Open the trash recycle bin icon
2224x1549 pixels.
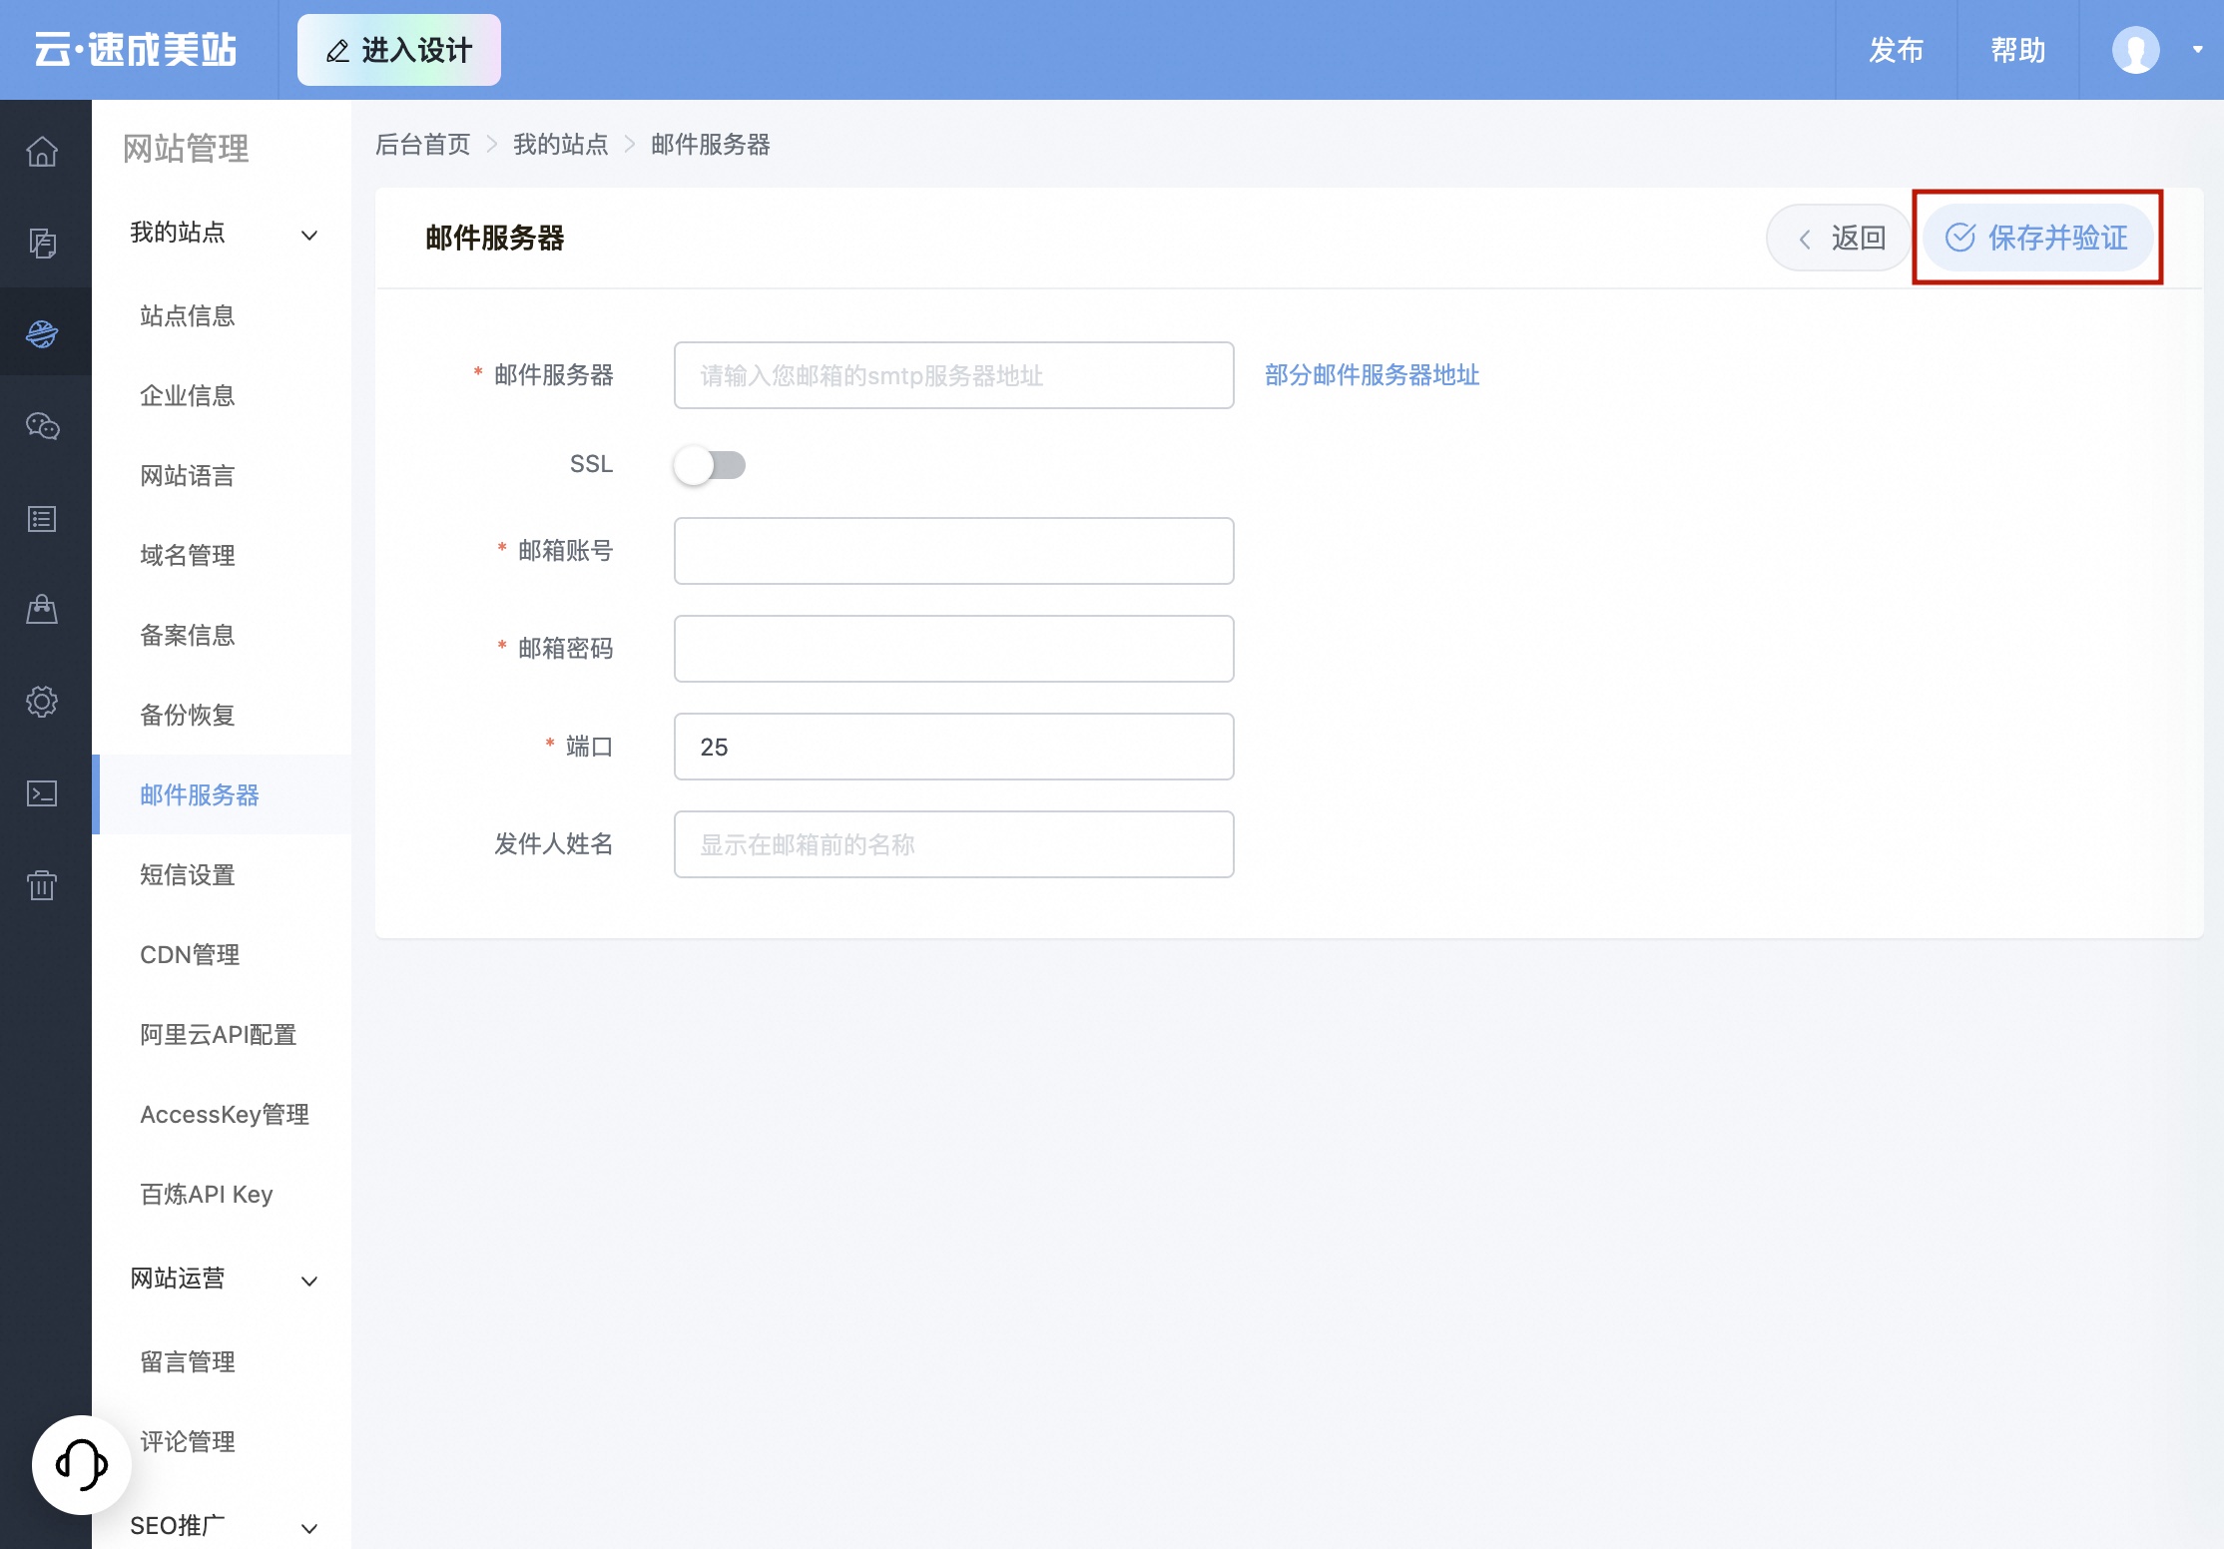coord(42,885)
